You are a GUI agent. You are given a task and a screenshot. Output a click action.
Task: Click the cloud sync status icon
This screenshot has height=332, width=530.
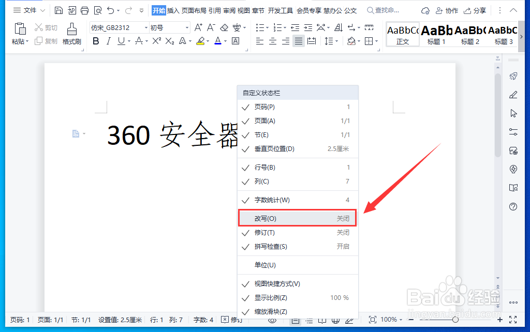[x=425, y=11]
